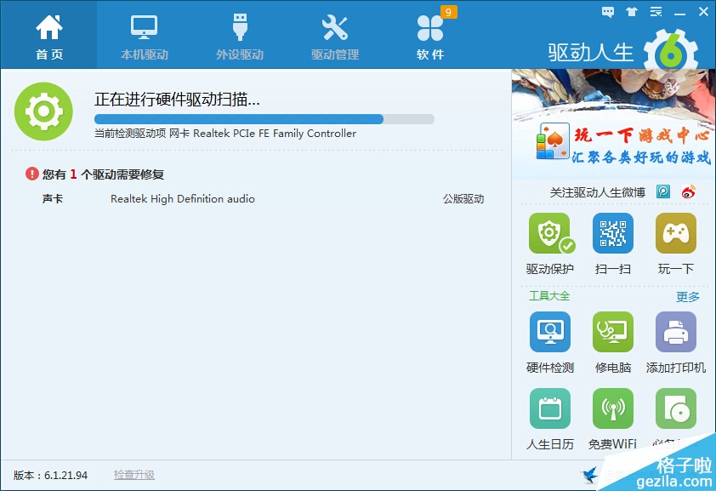Open the feedback chat bubble icon
The height and width of the screenshot is (491, 716).
point(608,12)
